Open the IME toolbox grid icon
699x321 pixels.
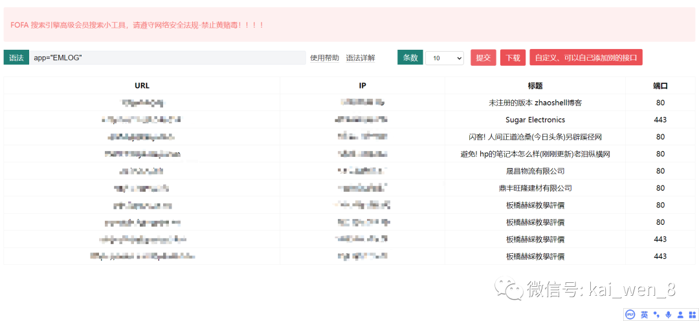click(692, 315)
